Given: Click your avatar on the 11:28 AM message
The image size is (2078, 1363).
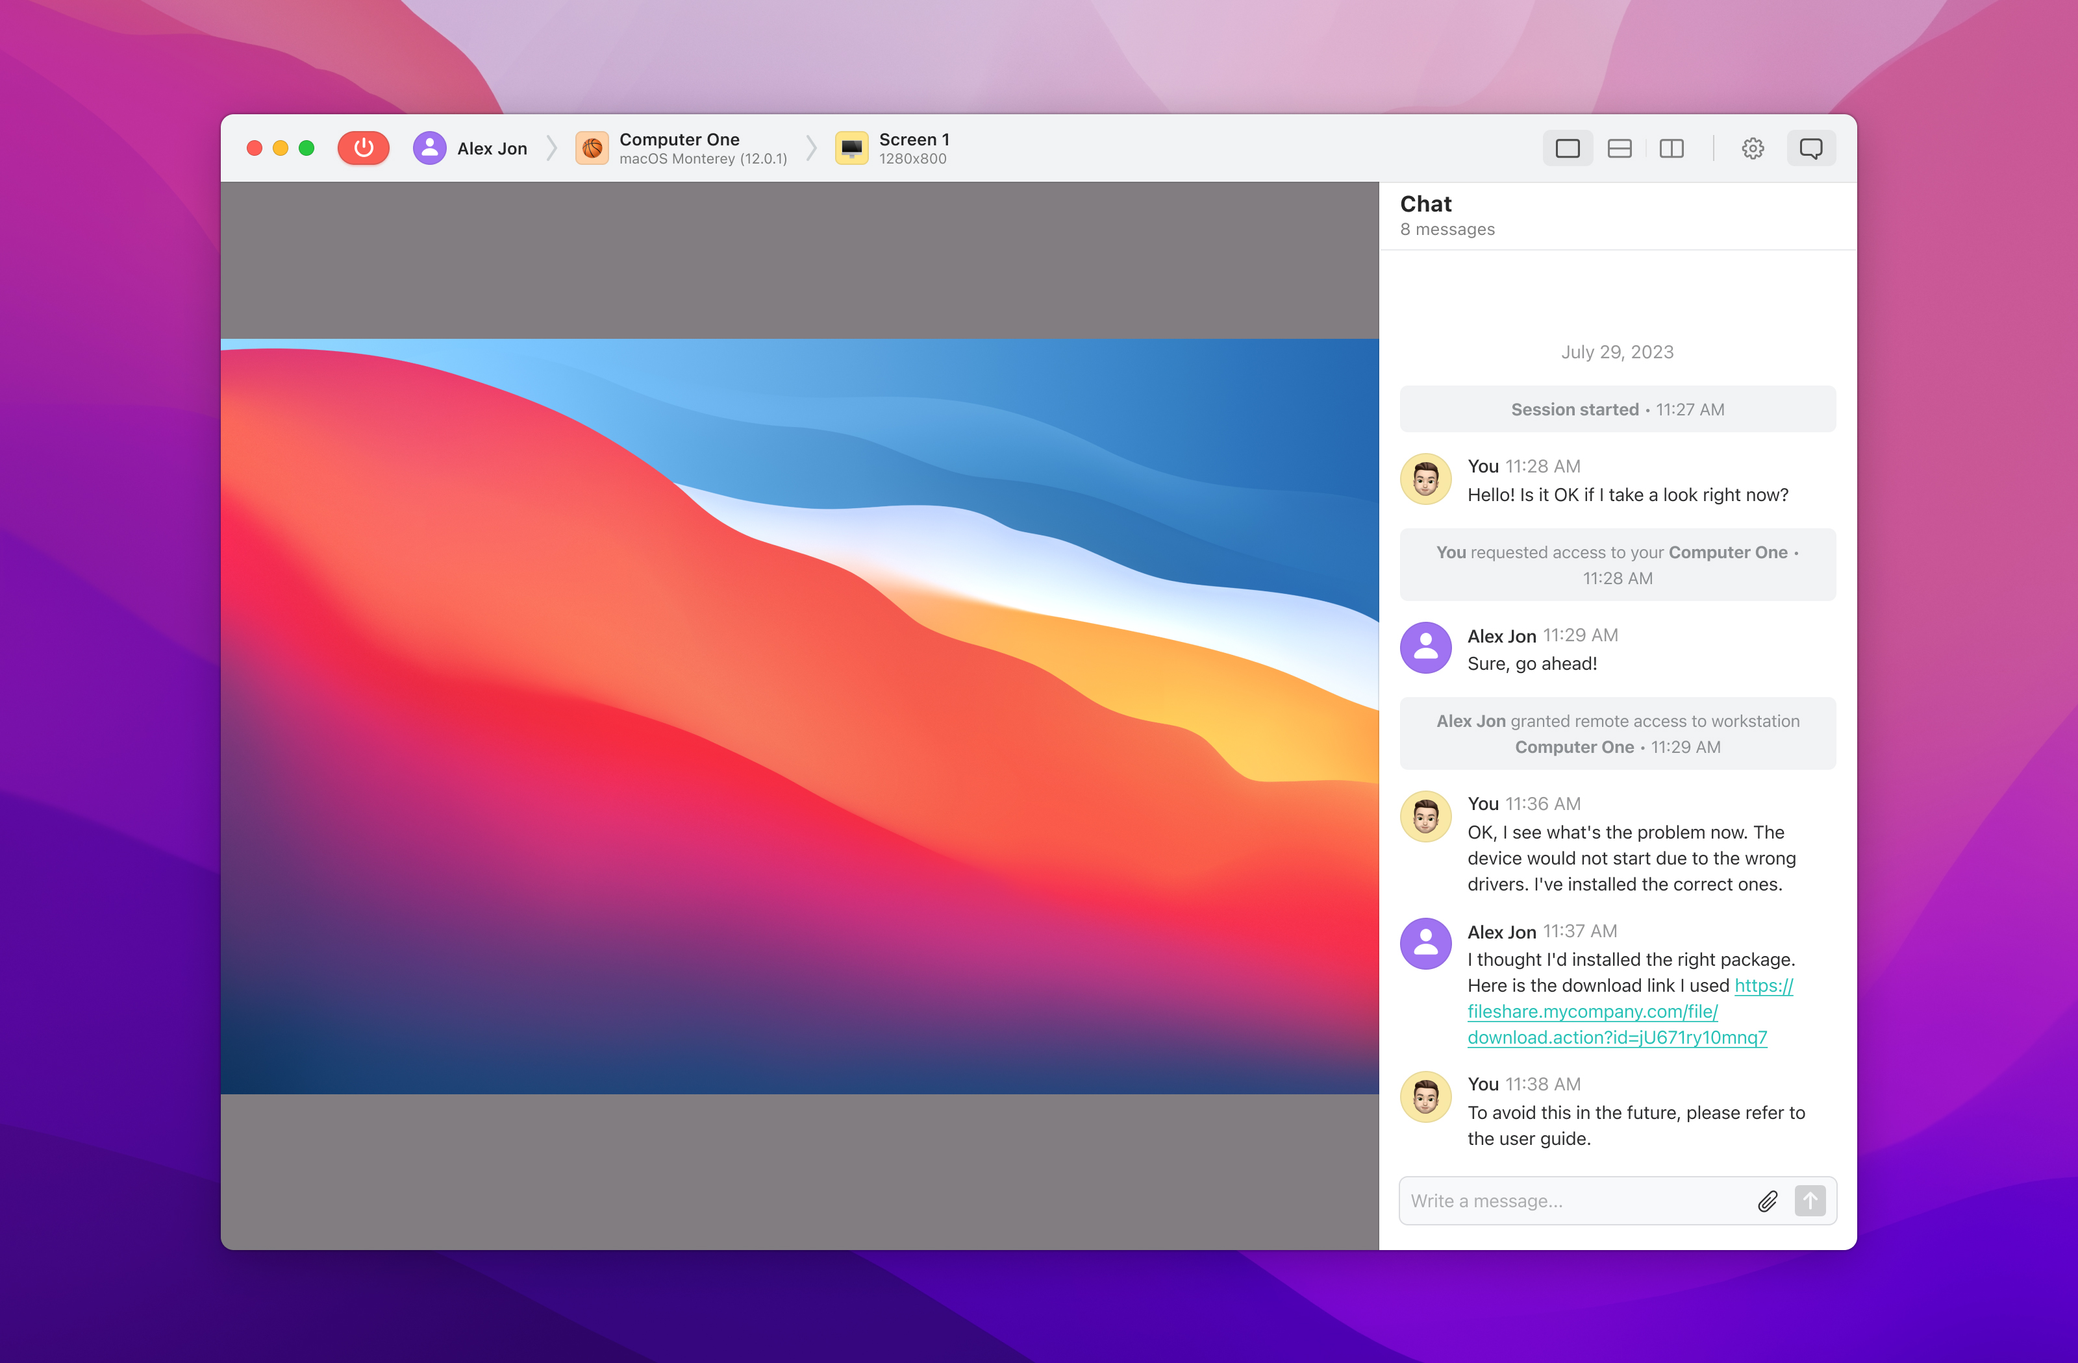Looking at the screenshot, I should click(x=1426, y=479).
